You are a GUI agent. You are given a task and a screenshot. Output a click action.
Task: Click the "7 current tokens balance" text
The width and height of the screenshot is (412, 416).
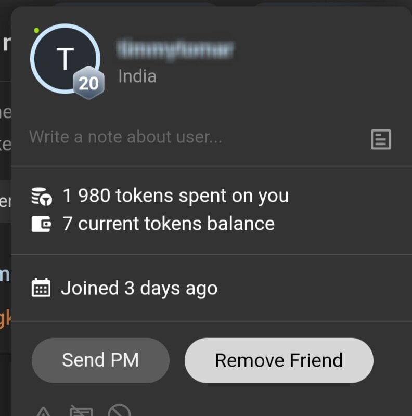pyautogui.click(x=168, y=224)
